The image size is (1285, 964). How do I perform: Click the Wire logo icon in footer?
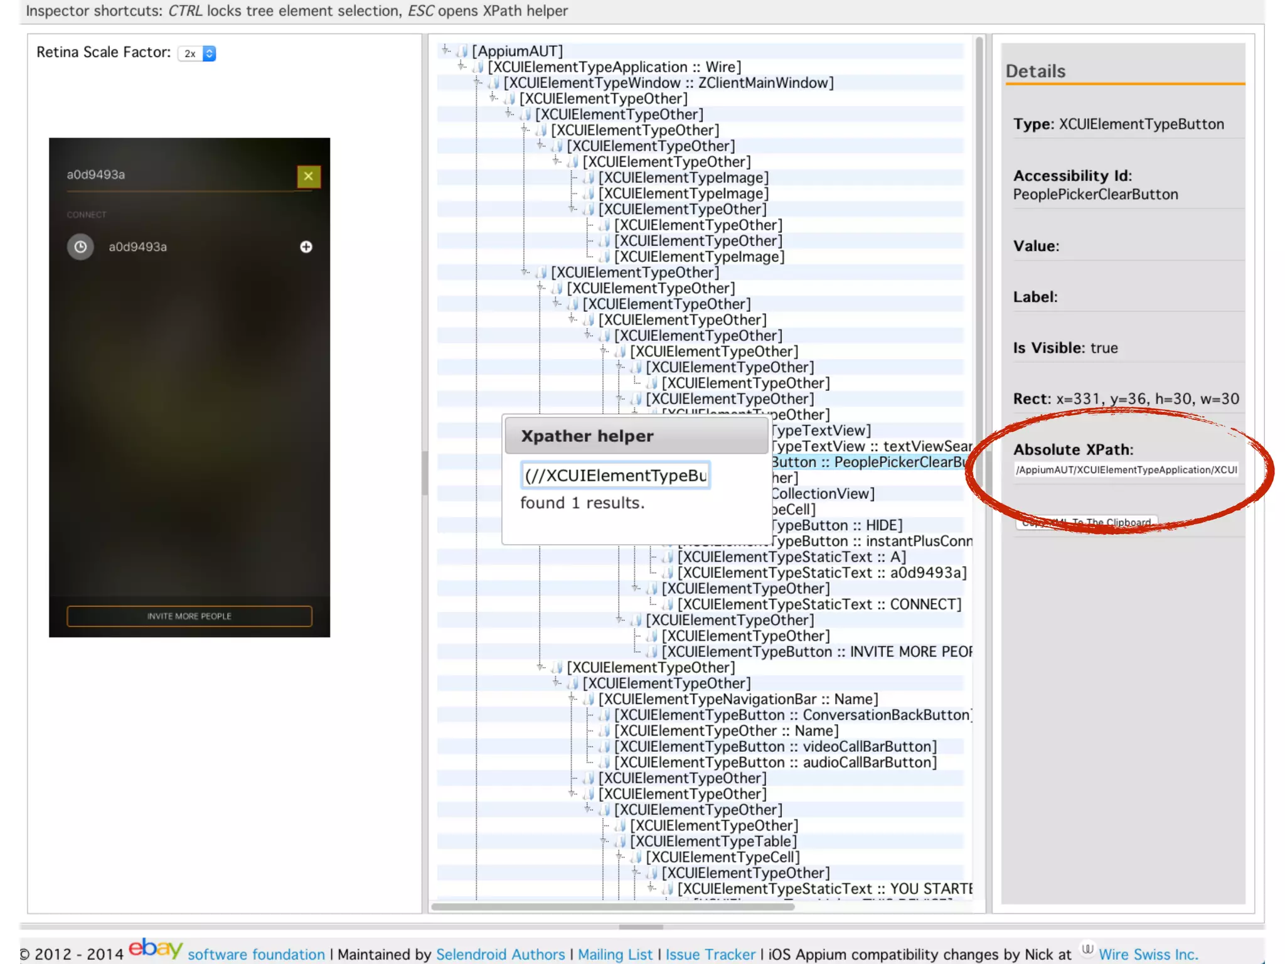click(x=1087, y=950)
